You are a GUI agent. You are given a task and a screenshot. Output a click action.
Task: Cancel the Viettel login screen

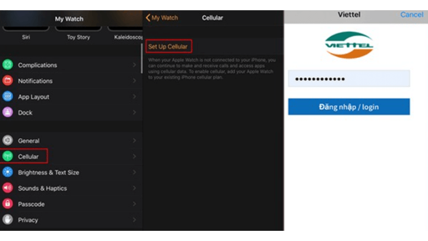coord(411,15)
